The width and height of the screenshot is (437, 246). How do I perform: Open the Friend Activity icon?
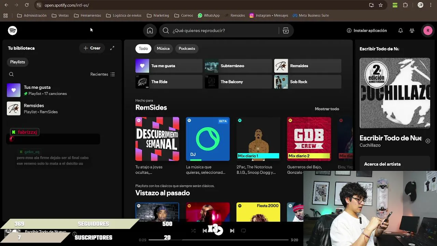click(x=412, y=30)
